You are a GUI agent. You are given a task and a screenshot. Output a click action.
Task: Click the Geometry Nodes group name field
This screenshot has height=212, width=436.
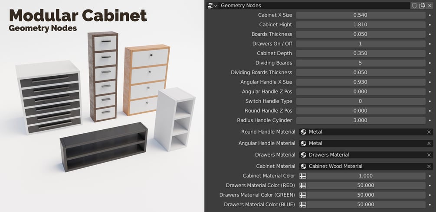coord(314,6)
